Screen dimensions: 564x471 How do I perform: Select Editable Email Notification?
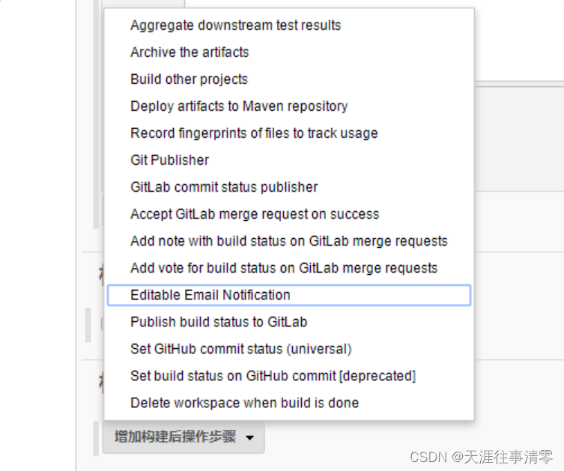point(289,295)
